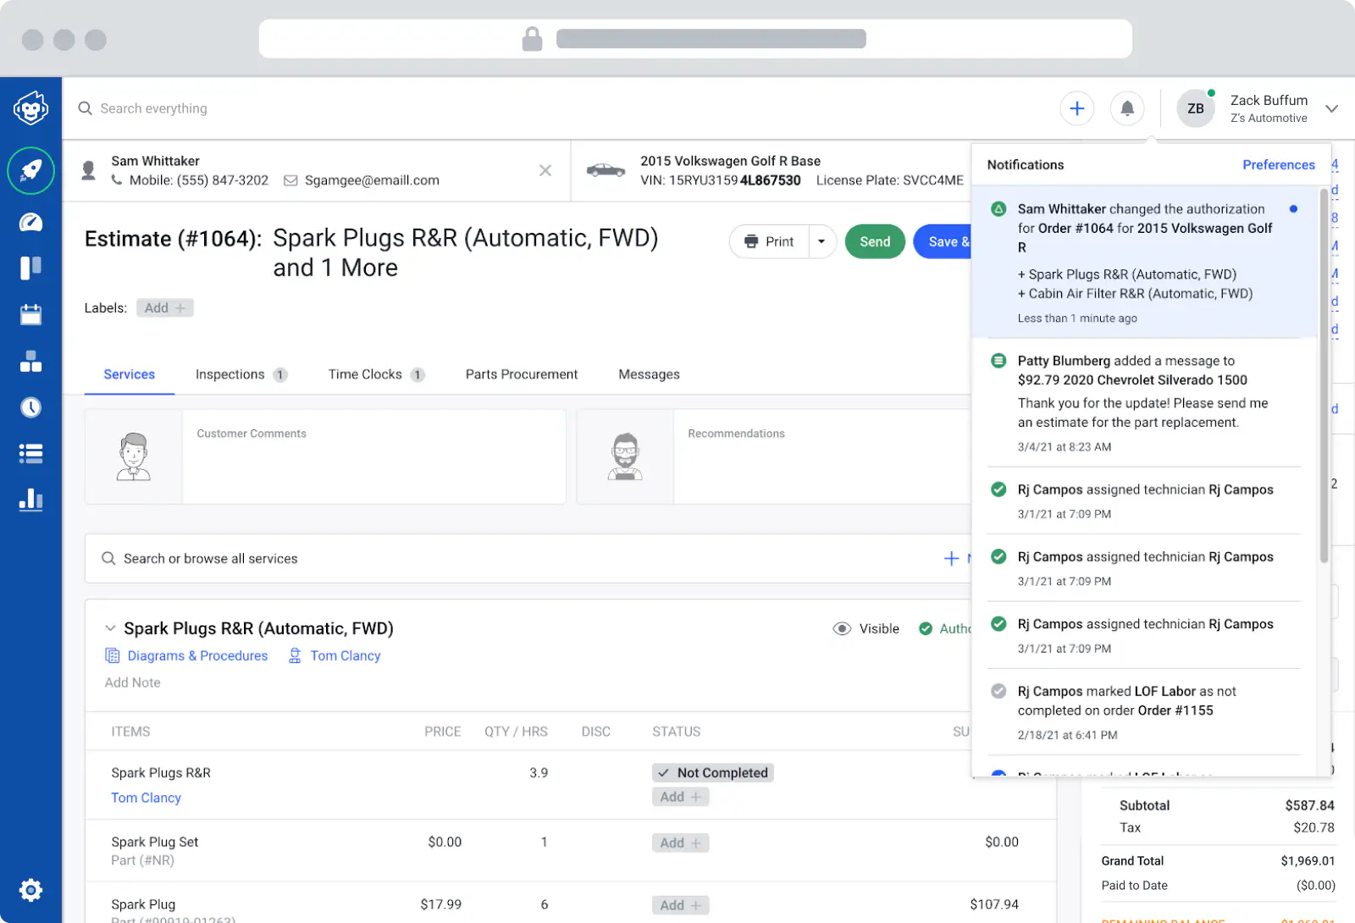Click the clock icon in sidebar
This screenshot has height=923, width=1355.
tap(31, 407)
